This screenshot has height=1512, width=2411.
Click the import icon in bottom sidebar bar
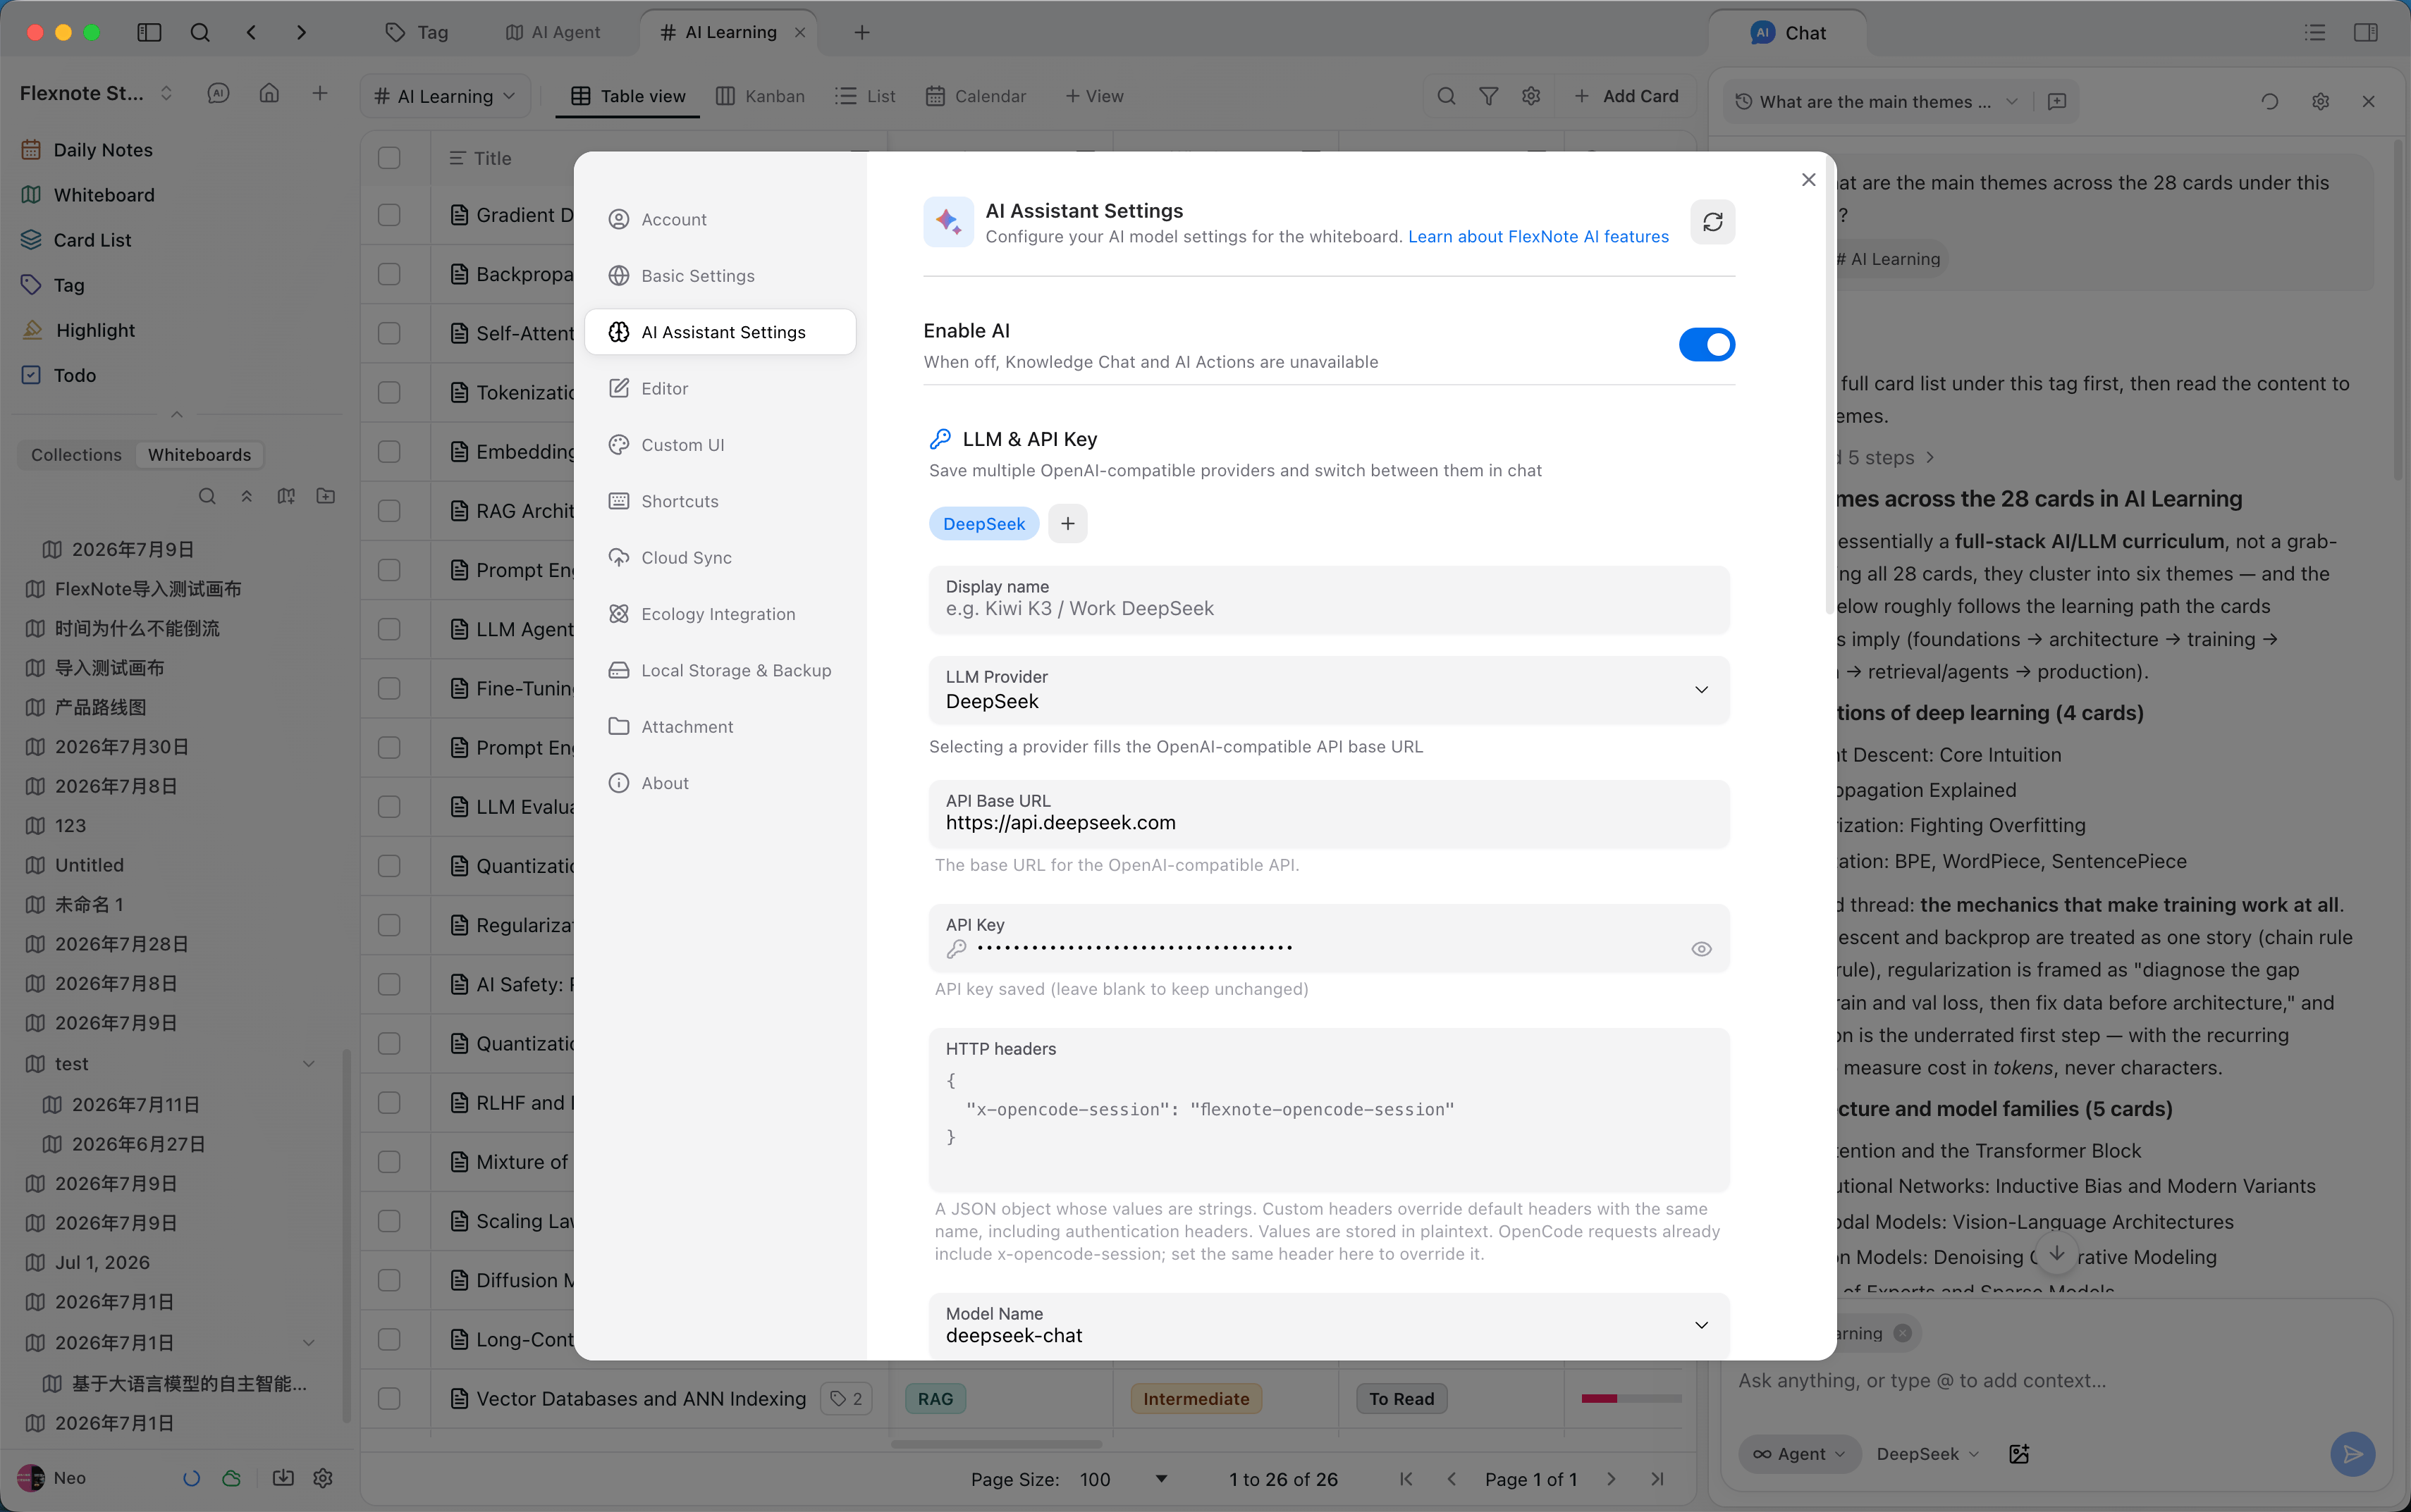(283, 1478)
